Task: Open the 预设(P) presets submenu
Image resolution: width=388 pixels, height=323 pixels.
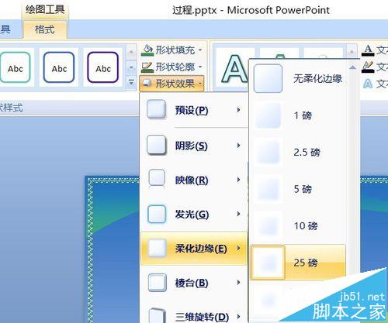Action: coord(194,111)
